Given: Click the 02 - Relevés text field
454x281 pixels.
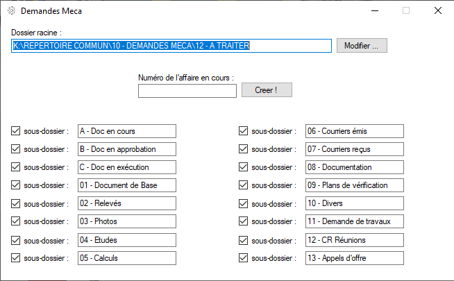Looking at the screenshot, I should (x=127, y=203).
